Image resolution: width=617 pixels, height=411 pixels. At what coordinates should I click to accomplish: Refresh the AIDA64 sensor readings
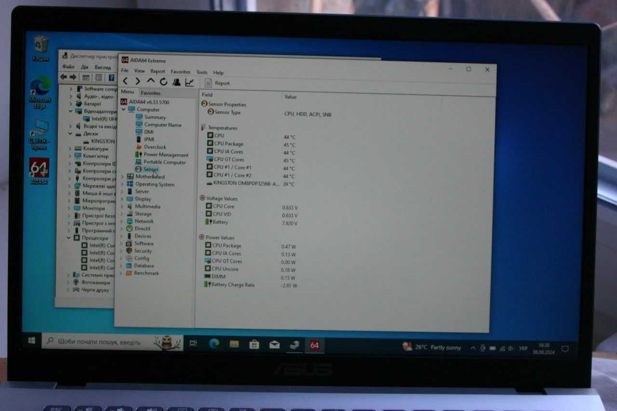[163, 82]
